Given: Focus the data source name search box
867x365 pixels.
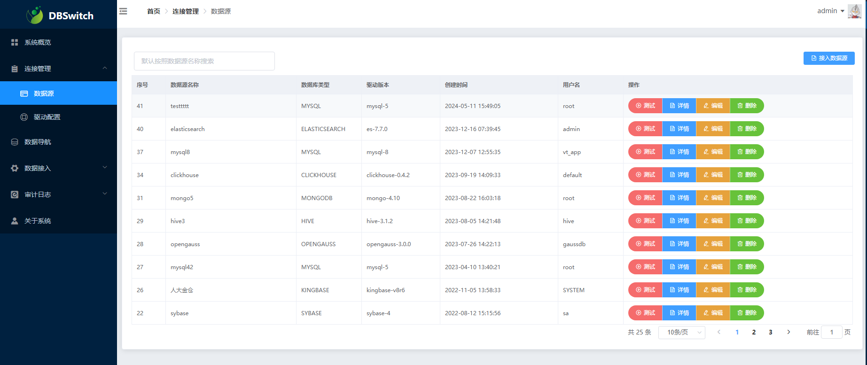Looking at the screenshot, I should pyautogui.click(x=204, y=61).
